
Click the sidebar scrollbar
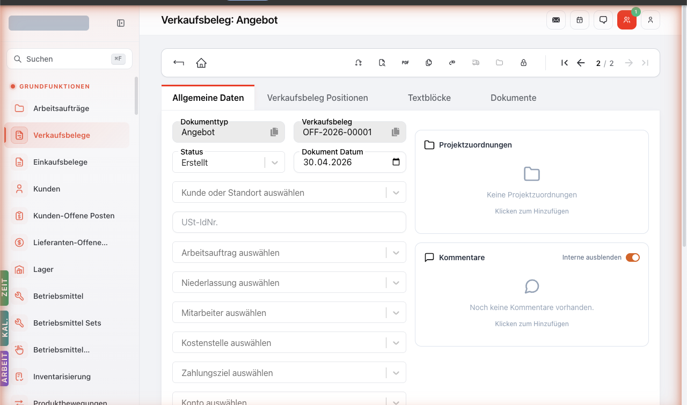point(136,95)
